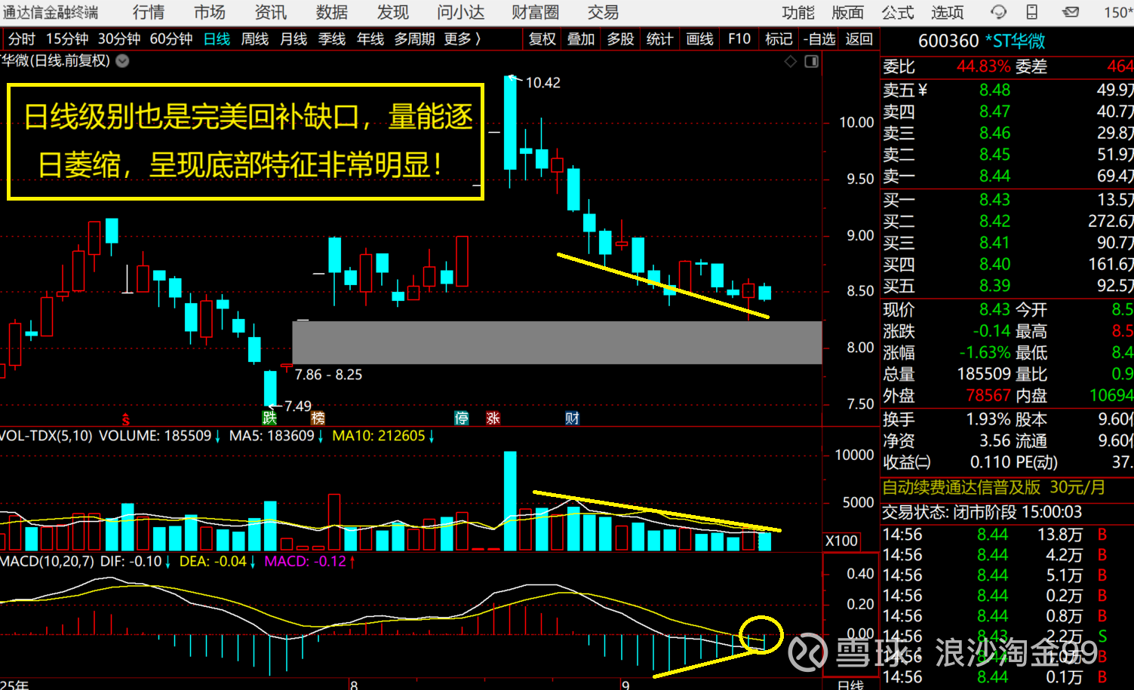Click the 10.42 high price label
1134x690 pixels.
click(543, 82)
